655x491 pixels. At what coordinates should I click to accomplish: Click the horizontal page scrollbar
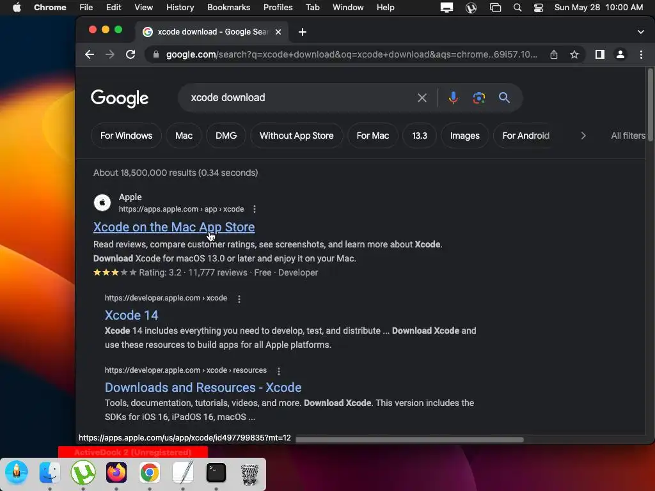coord(409,440)
